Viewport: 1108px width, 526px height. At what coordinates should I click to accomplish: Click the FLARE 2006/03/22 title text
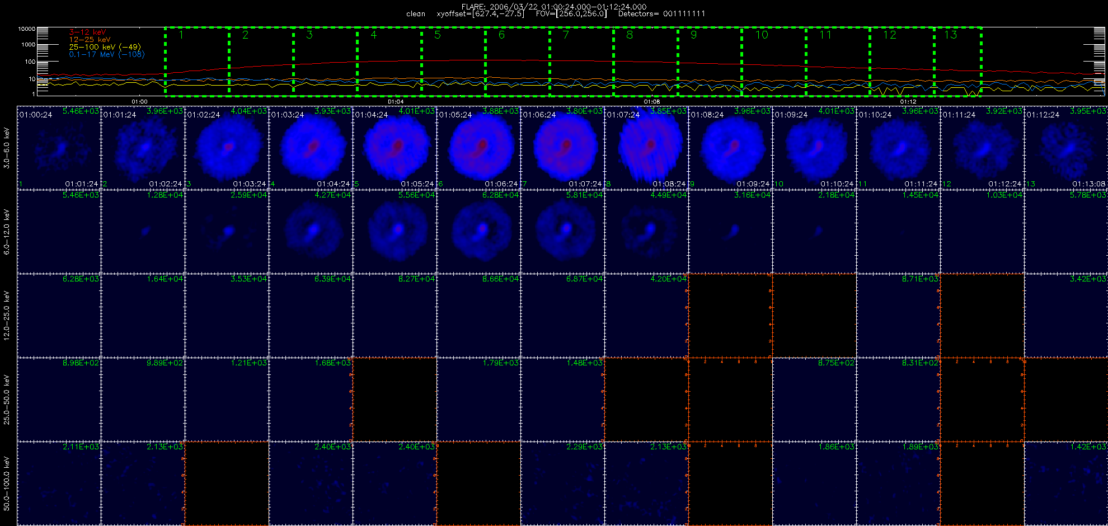coord(554,7)
